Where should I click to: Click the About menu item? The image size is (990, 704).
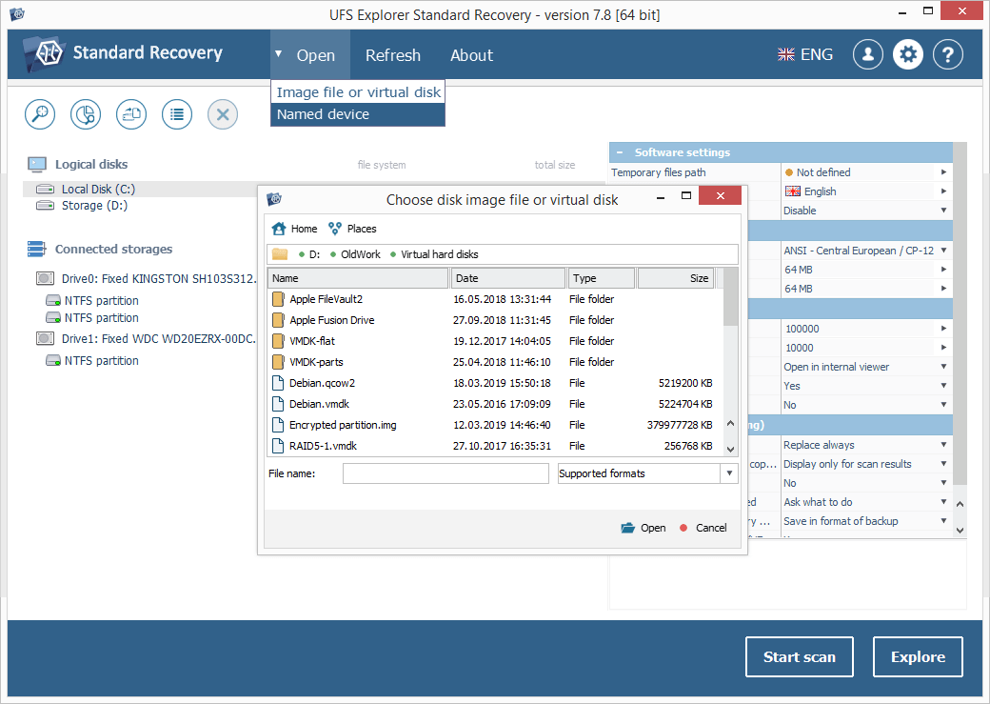[471, 55]
